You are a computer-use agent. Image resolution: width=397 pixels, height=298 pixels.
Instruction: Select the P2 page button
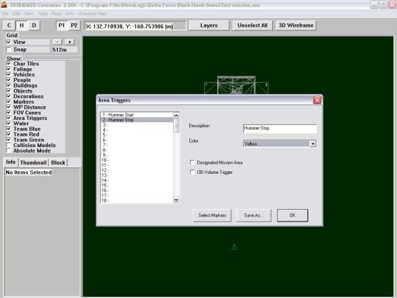tap(74, 25)
